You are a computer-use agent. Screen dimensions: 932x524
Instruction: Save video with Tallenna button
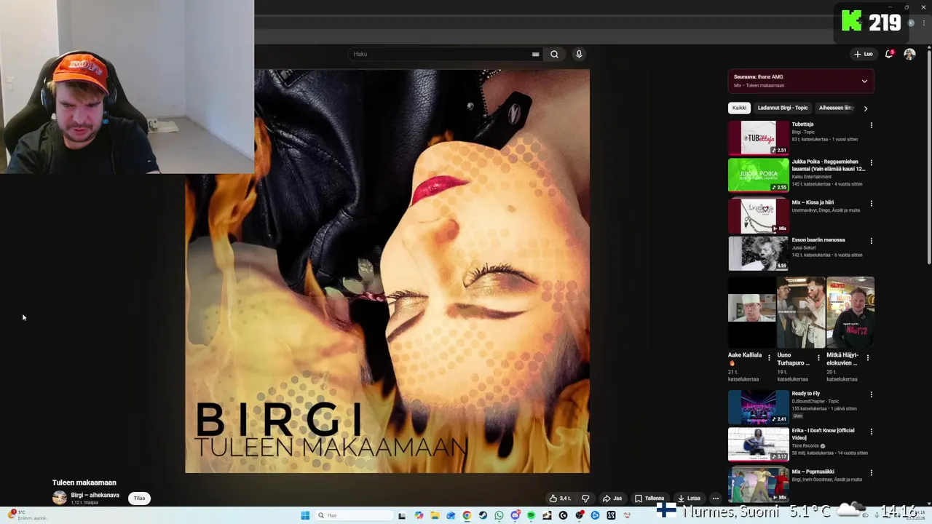point(649,499)
